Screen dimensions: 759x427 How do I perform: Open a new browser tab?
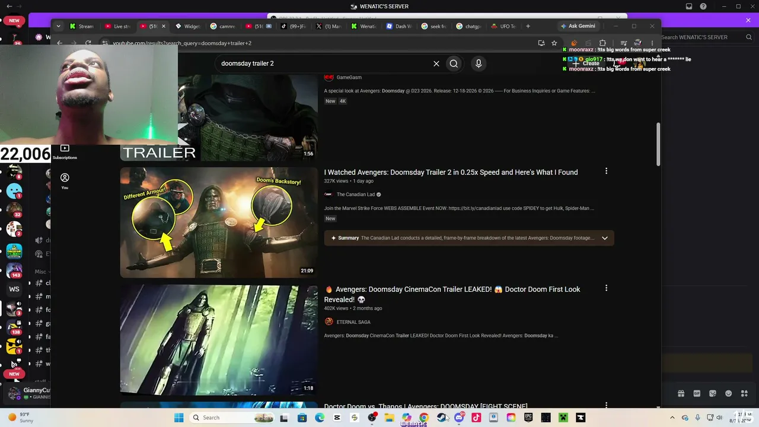click(528, 26)
